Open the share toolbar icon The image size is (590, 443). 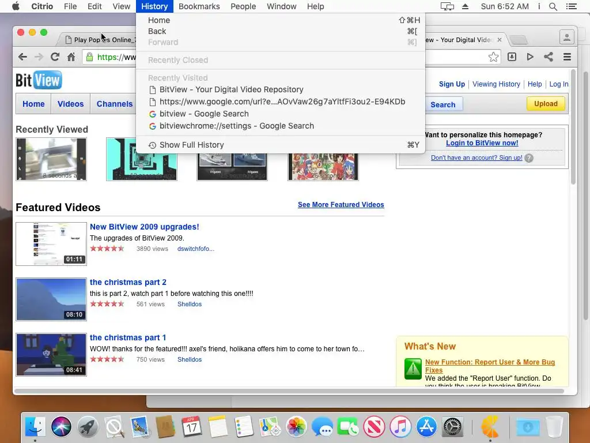pyautogui.click(x=549, y=57)
